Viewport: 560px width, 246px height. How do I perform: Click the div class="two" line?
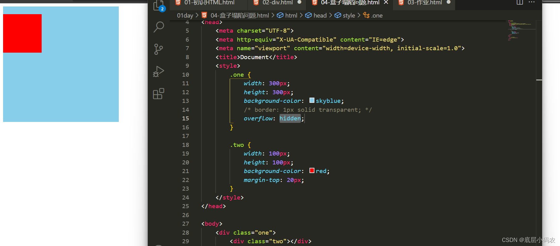click(271, 241)
